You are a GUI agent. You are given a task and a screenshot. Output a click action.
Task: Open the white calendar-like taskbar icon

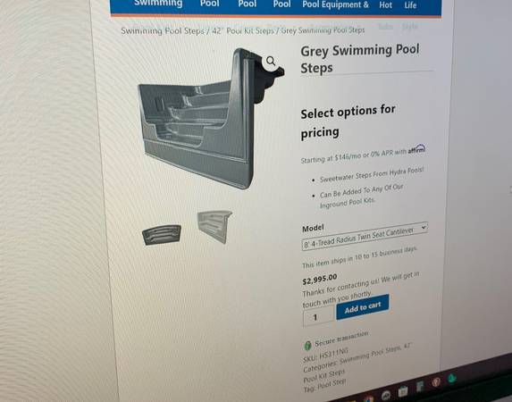(x=403, y=391)
